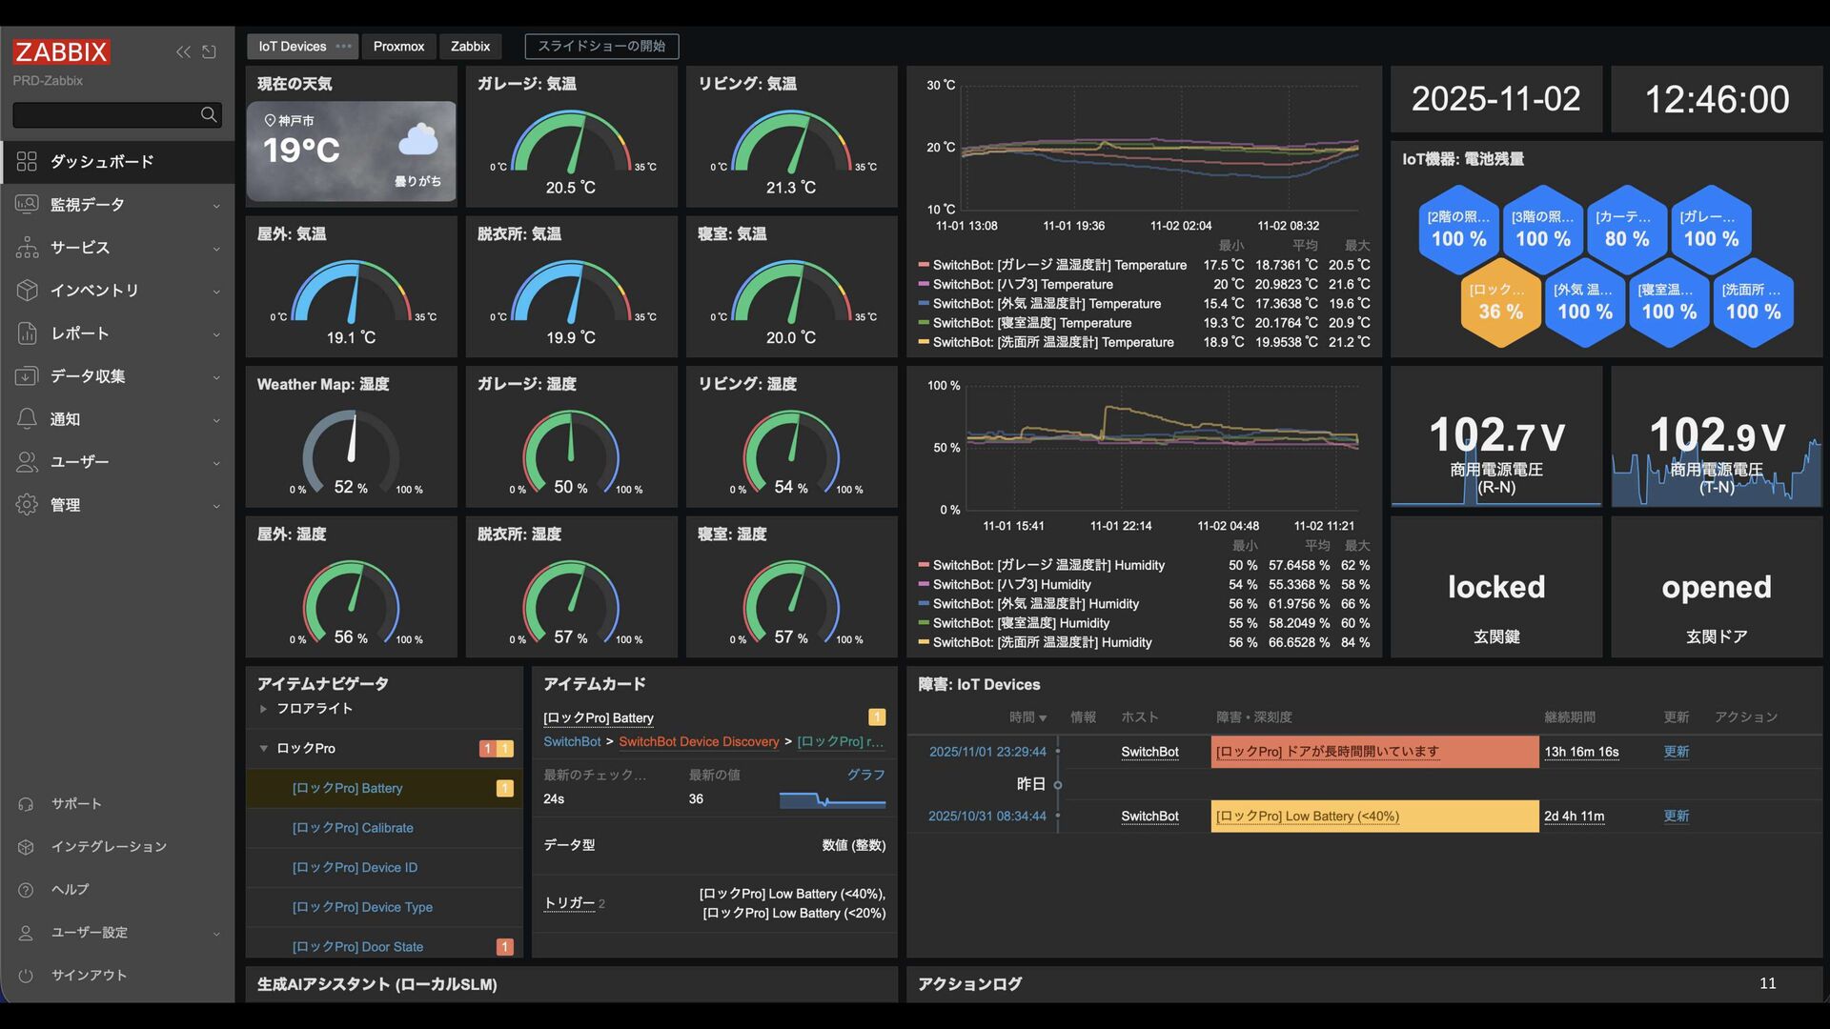Click the 管理 gear icon
1830x1029 pixels.
click(27, 505)
